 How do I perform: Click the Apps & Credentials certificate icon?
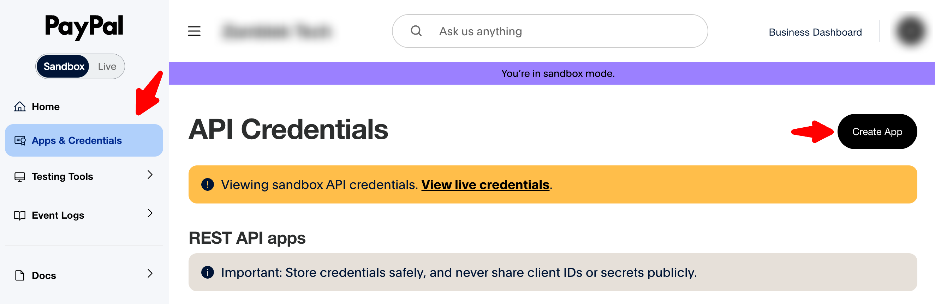coord(20,141)
